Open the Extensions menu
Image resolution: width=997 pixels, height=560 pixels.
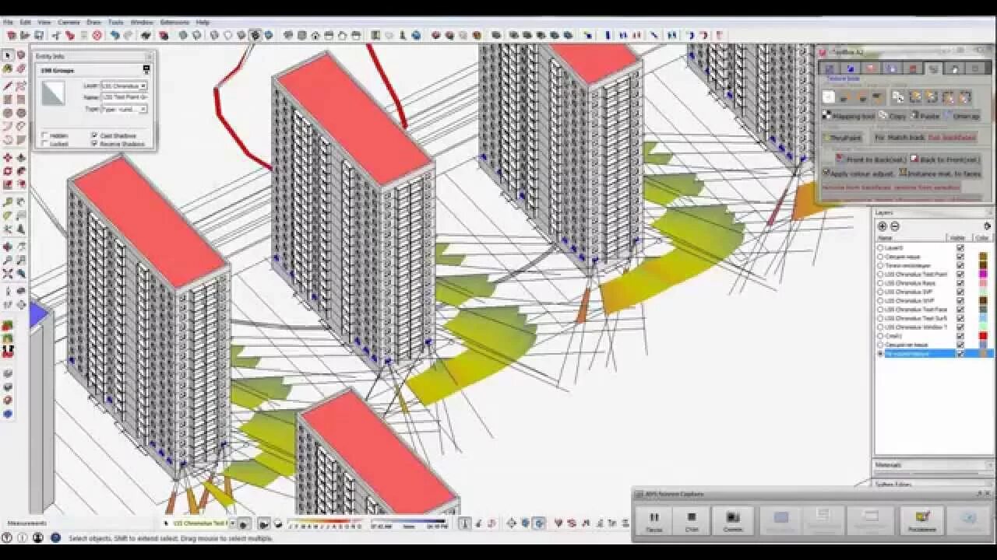(174, 22)
